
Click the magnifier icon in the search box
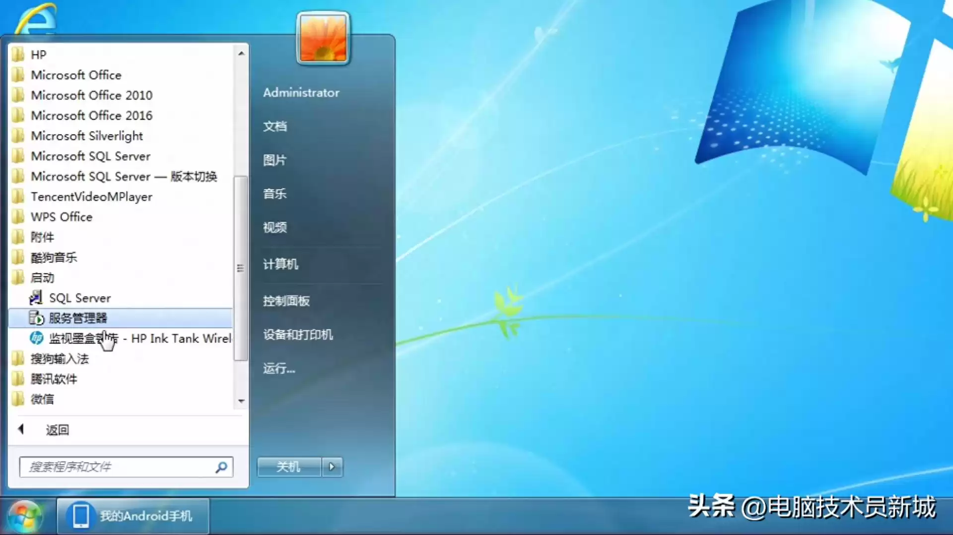point(222,467)
